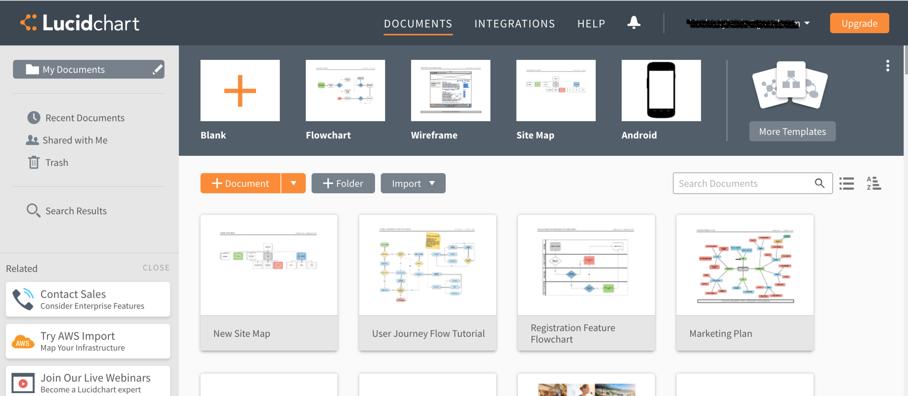908x396 pixels.
Task: Open Join Our Live Webinars card
Action: point(88,381)
